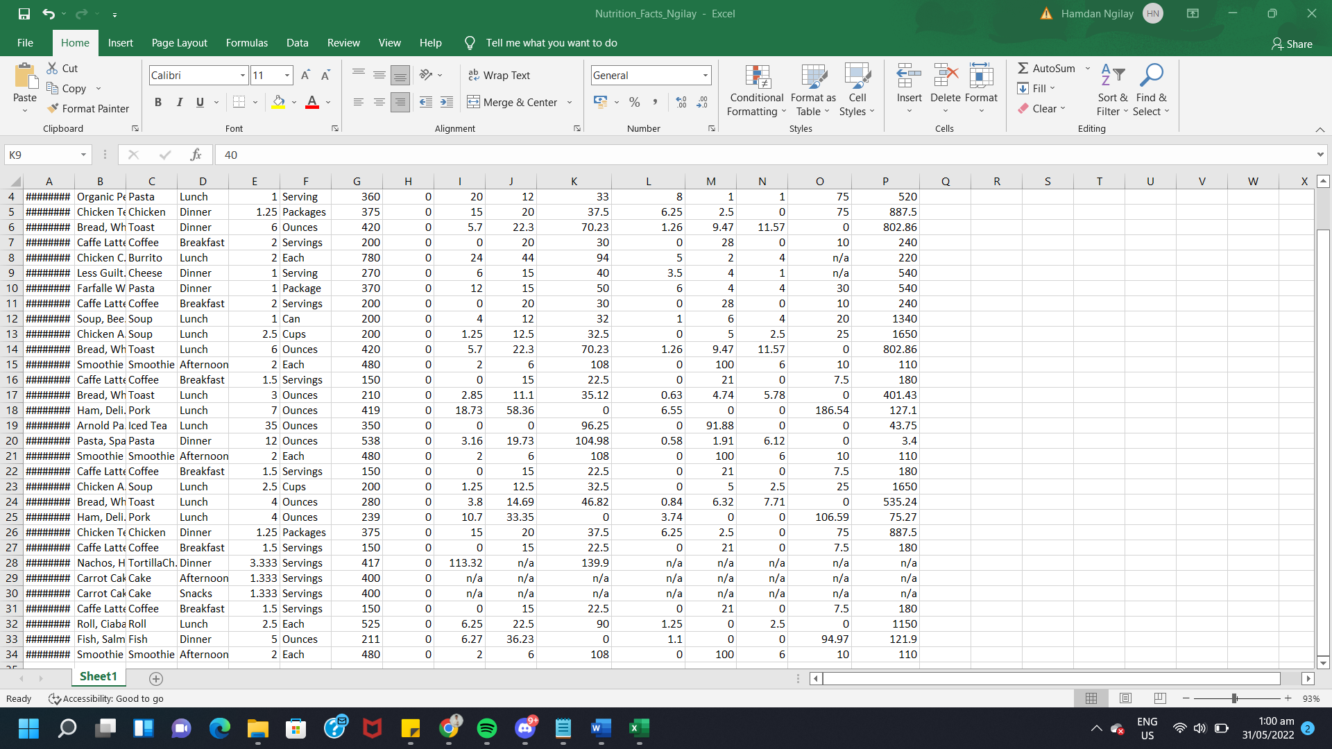The height and width of the screenshot is (749, 1332).
Task: Open the number format dropdown showing General
Action: click(706, 75)
